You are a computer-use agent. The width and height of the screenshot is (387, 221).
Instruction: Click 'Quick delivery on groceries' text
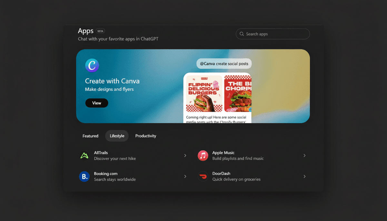236,179
